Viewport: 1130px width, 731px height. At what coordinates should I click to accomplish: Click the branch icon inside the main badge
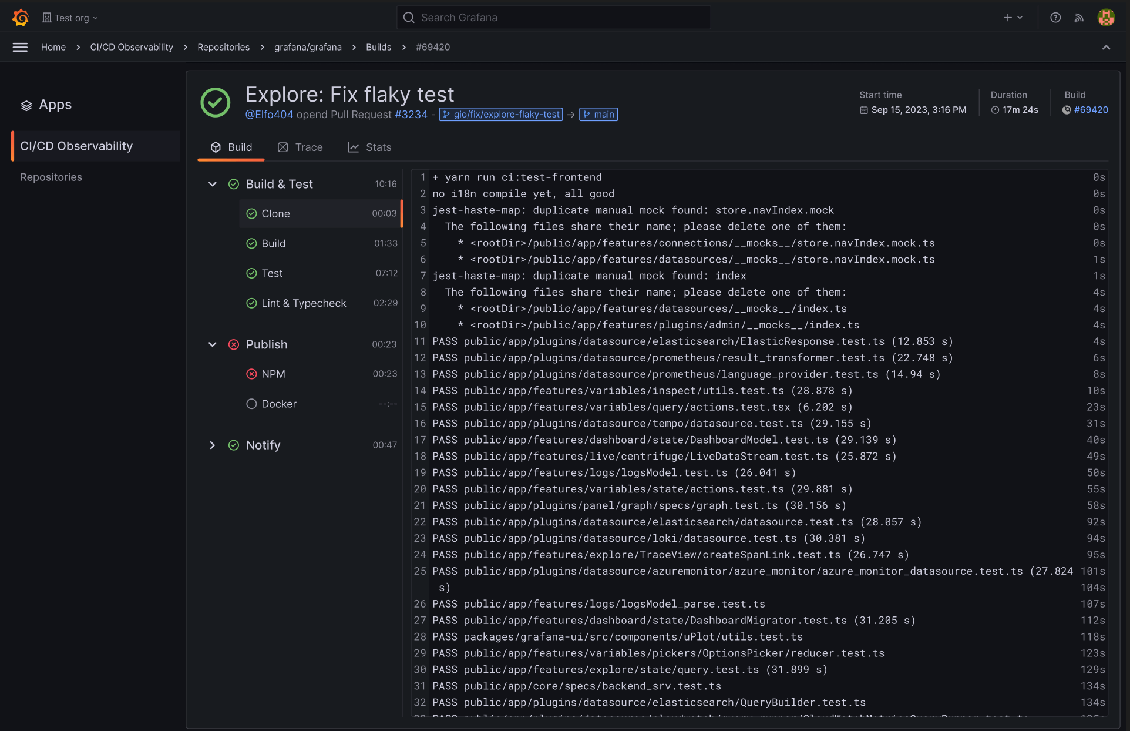(586, 115)
